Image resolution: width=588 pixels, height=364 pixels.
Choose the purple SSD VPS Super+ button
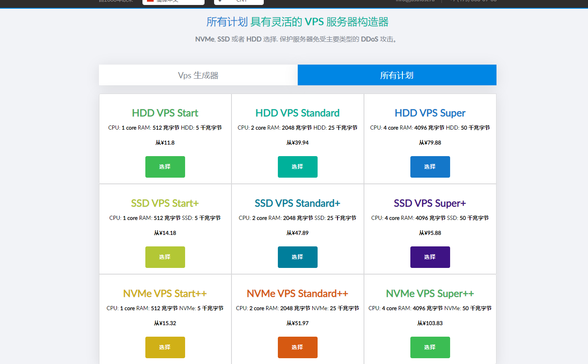430,257
